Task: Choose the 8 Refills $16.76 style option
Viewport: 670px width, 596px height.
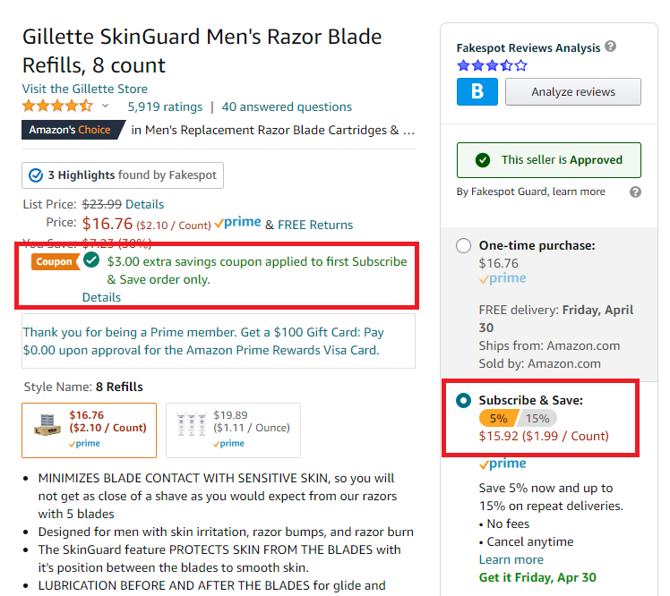Action: 90,430
